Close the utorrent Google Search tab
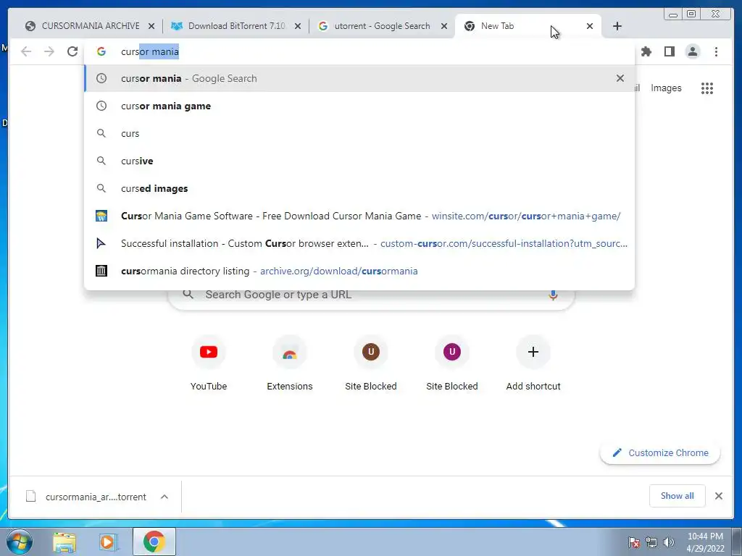 [x=444, y=26]
